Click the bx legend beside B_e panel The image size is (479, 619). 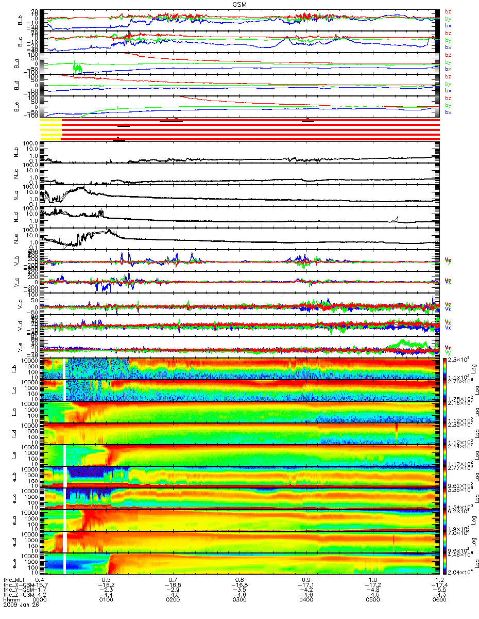(448, 112)
